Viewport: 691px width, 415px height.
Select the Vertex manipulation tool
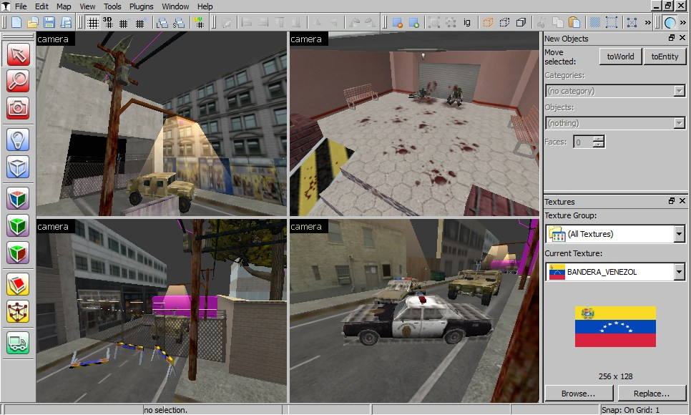[x=18, y=313]
